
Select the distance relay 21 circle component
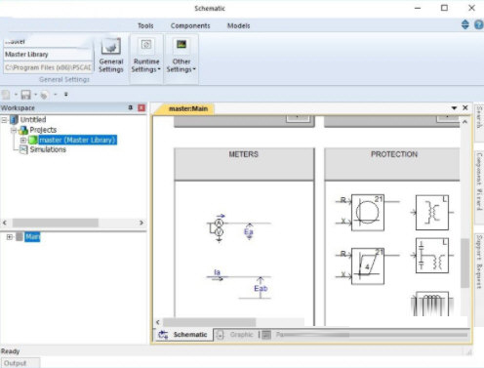pyautogui.click(x=368, y=213)
